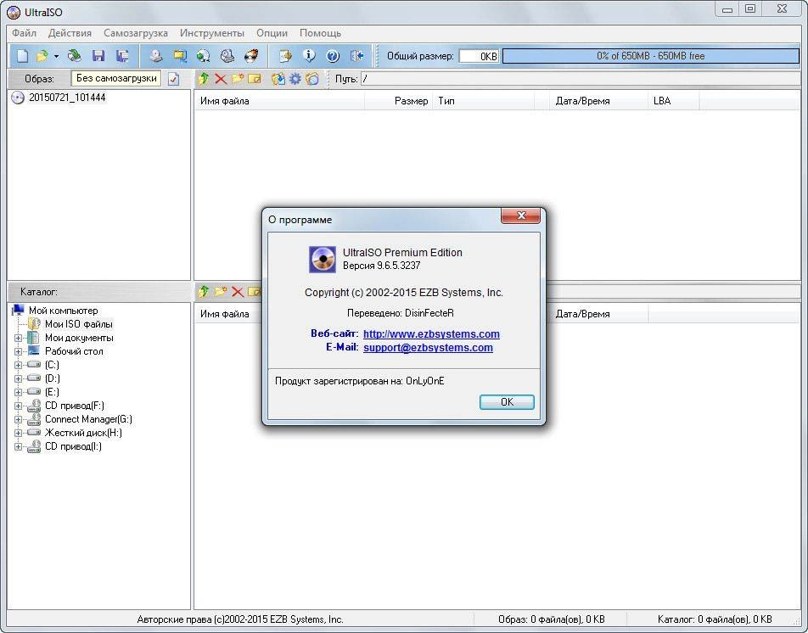The image size is (808, 633).
Task: Click the document with hand toolbar icon
Action: pyautogui.click(x=285, y=56)
